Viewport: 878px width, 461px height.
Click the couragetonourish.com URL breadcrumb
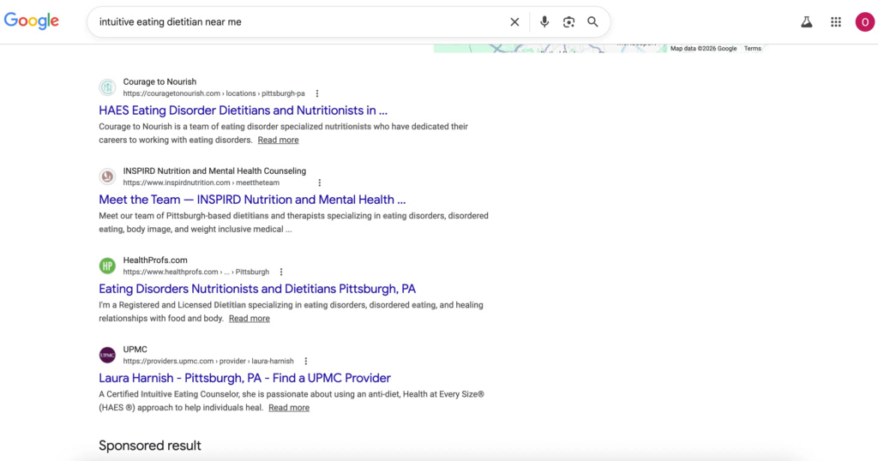pos(213,93)
